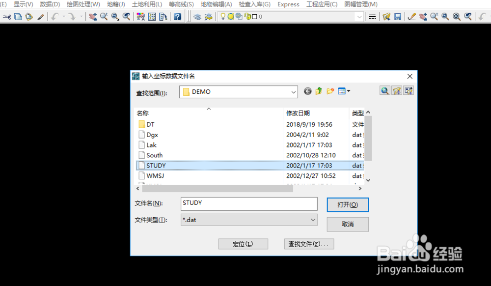Image resolution: width=491 pixels, height=286 pixels.
Task: Select the Match Properties brush icon
Action: 40,17
